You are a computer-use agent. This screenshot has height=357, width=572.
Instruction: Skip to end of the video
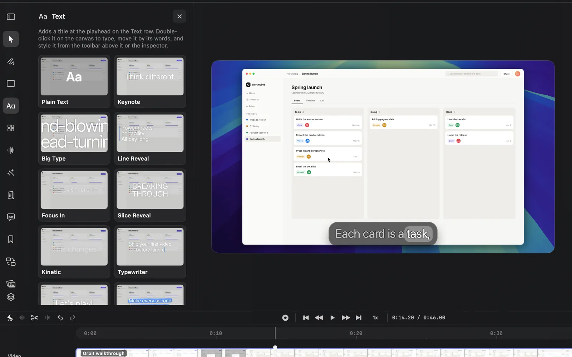click(x=359, y=318)
